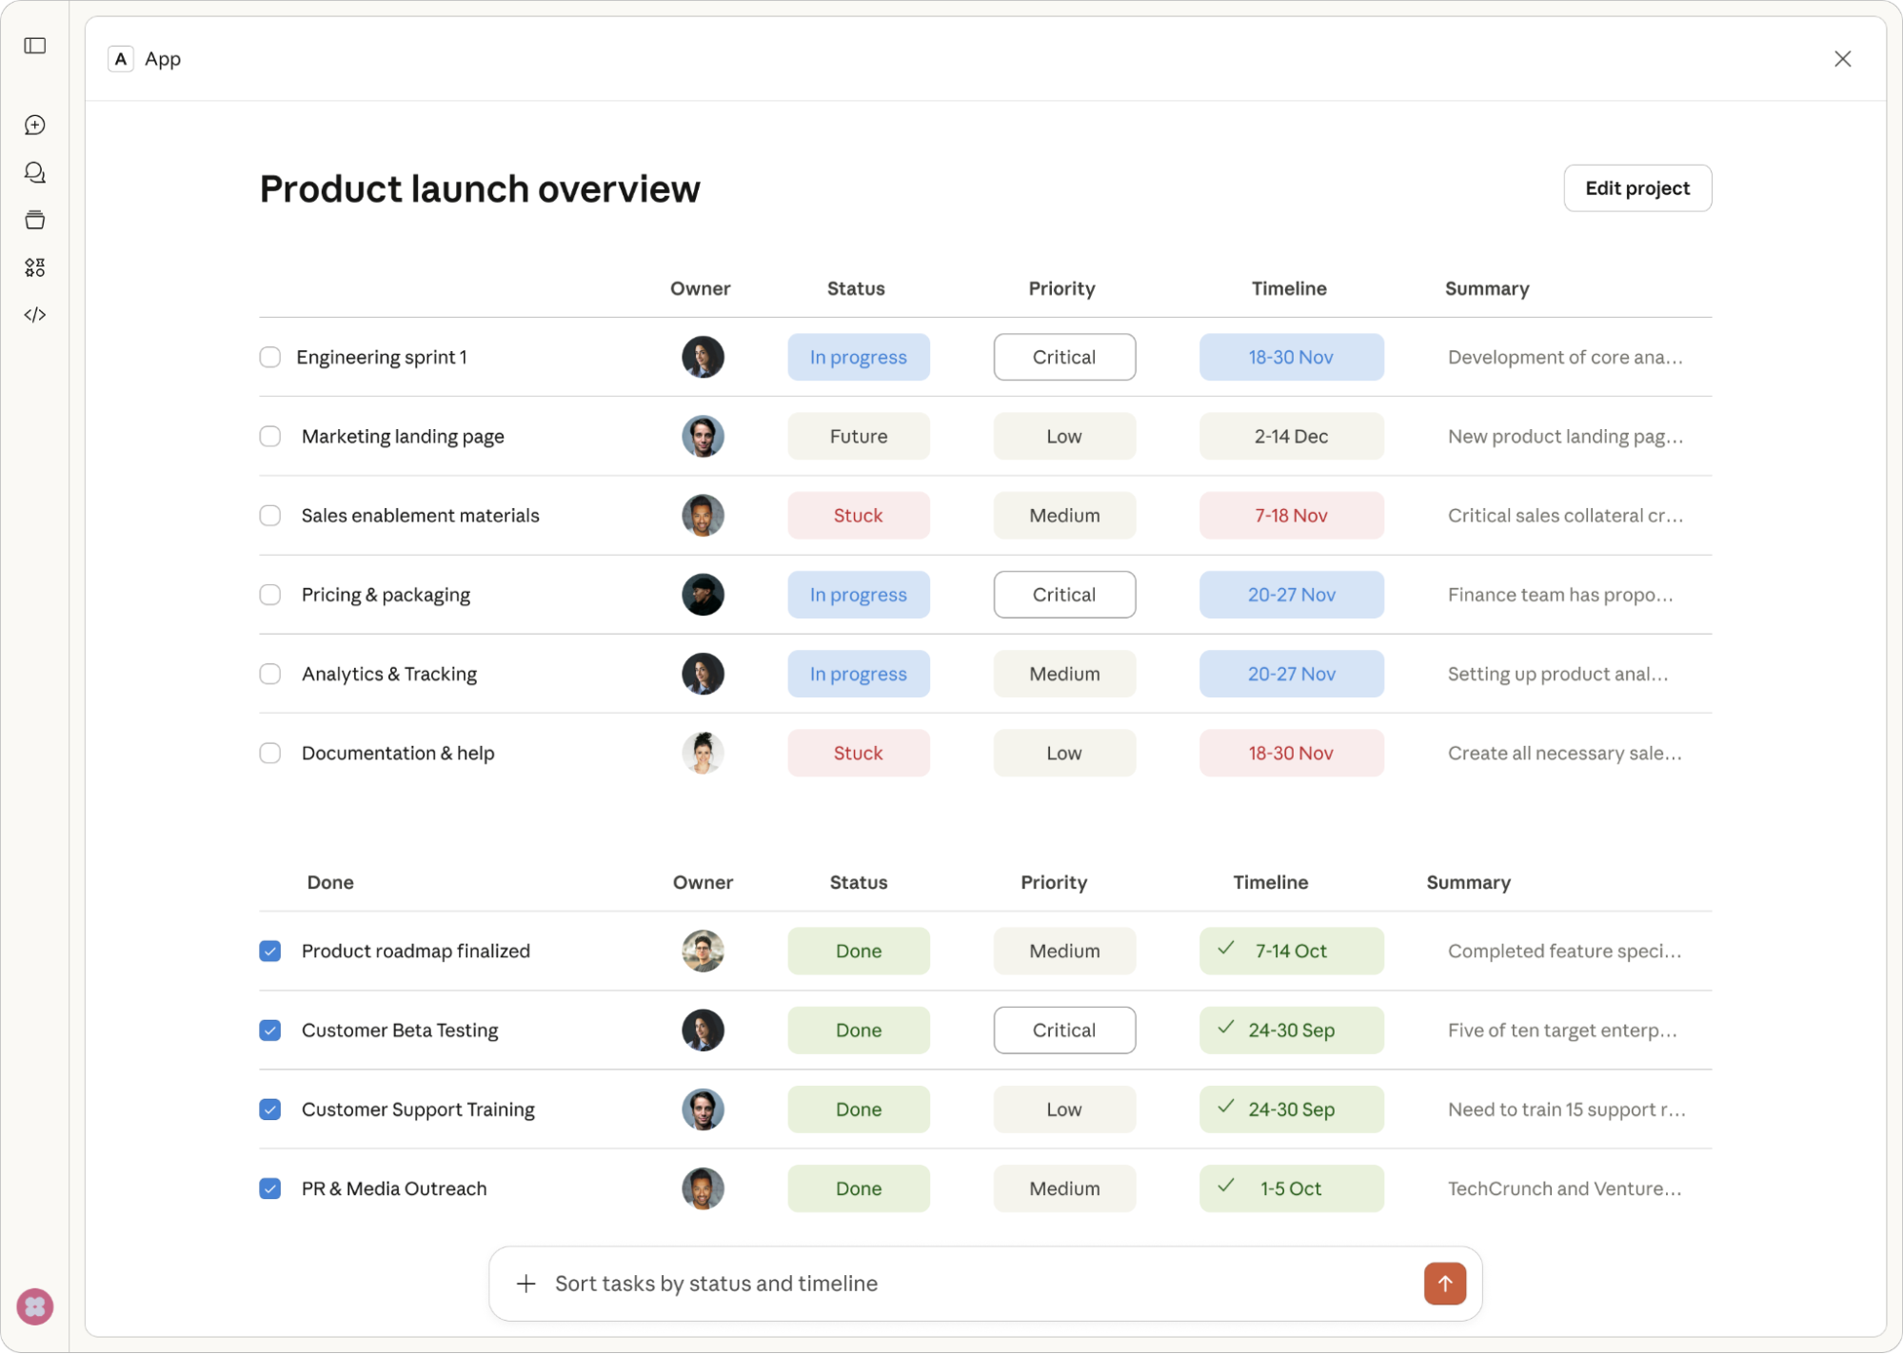
Task: Open the chats list icon
Action: point(35,172)
